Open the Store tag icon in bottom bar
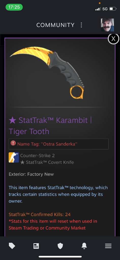 point(12,246)
